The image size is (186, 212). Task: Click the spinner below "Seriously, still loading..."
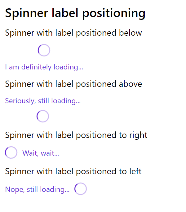pos(43,116)
